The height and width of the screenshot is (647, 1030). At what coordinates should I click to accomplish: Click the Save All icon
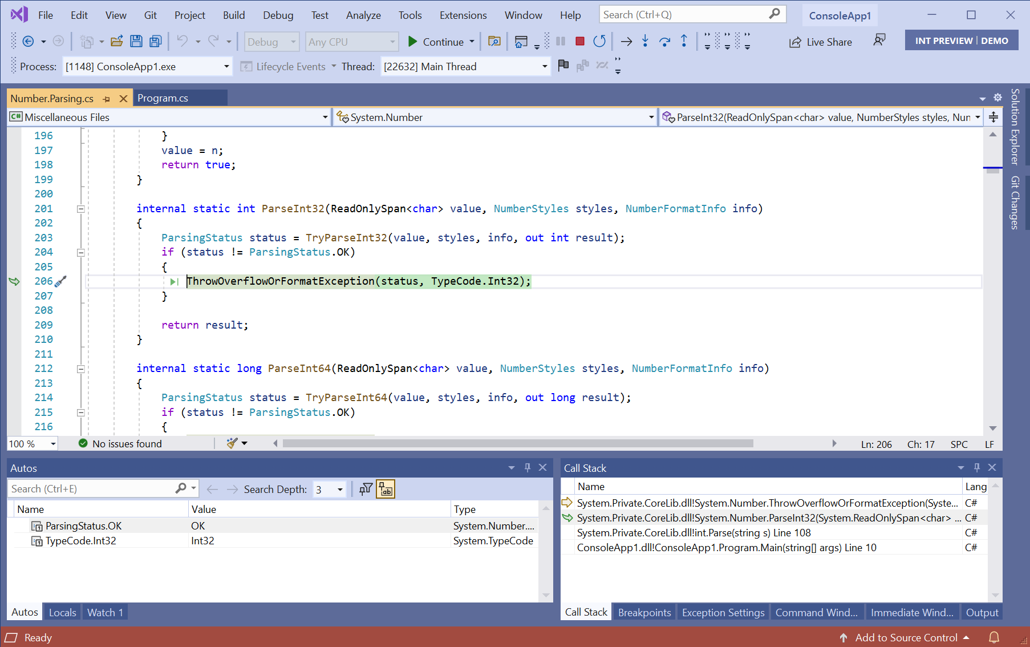tap(156, 41)
